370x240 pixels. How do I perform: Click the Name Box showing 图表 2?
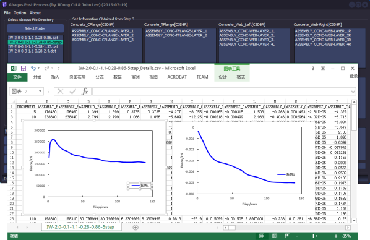(x=24, y=92)
